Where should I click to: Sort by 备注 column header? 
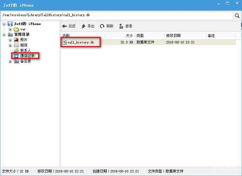click(211, 36)
